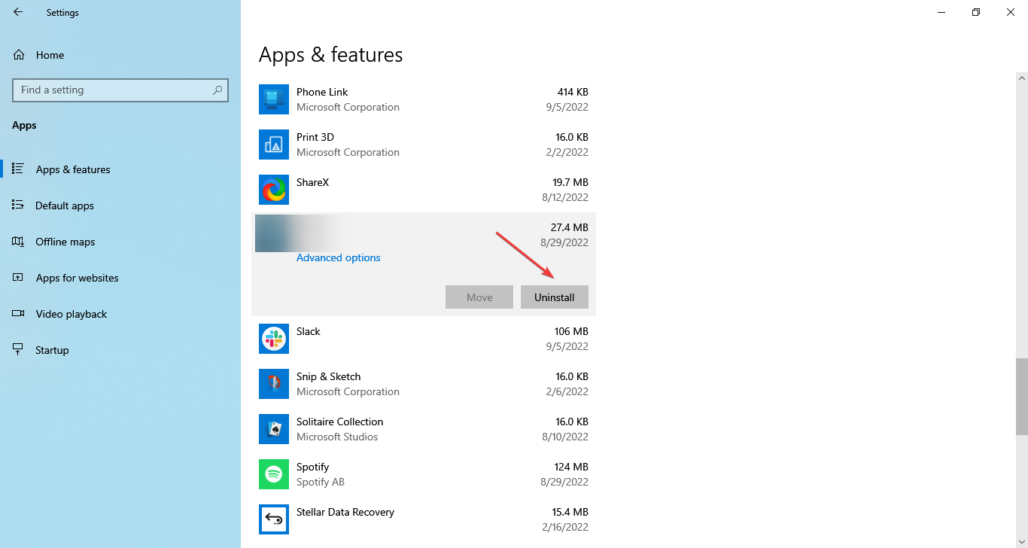Image resolution: width=1028 pixels, height=548 pixels.
Task: Open the Home icon in the sidebar
Action: 19,55
